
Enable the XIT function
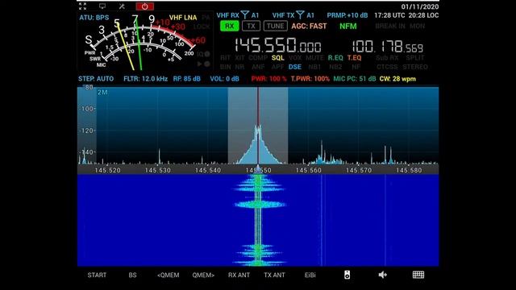239,58
